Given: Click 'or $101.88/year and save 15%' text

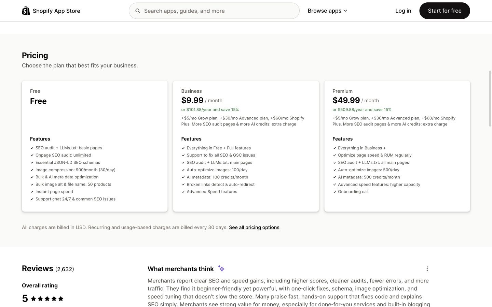Looking at the screenshot, I should (x=210, y=110).
